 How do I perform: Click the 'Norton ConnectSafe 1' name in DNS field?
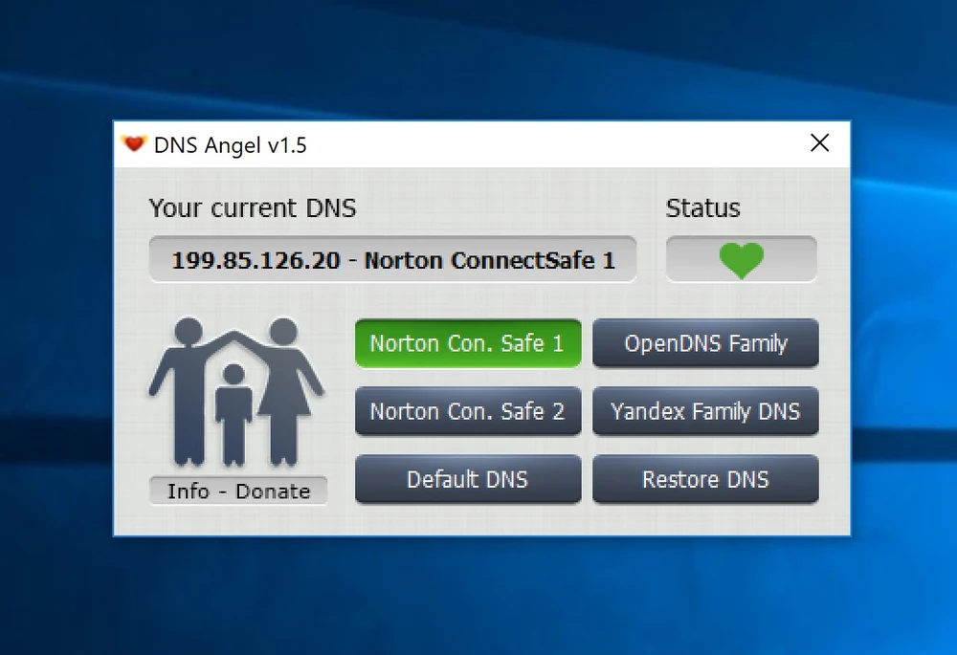[490, 260]
